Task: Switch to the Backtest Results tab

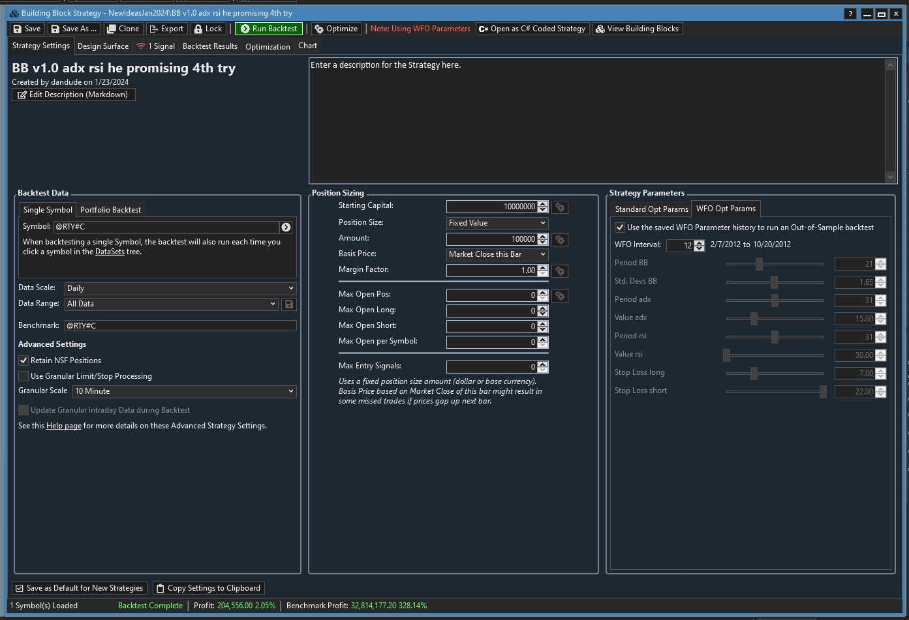Action: pos(209,46)
